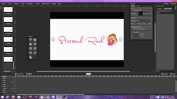Click WebAnimator icon in taskbar
This screenshot has width=177, height=99.
pyautogui.click(x=59, y=97)
